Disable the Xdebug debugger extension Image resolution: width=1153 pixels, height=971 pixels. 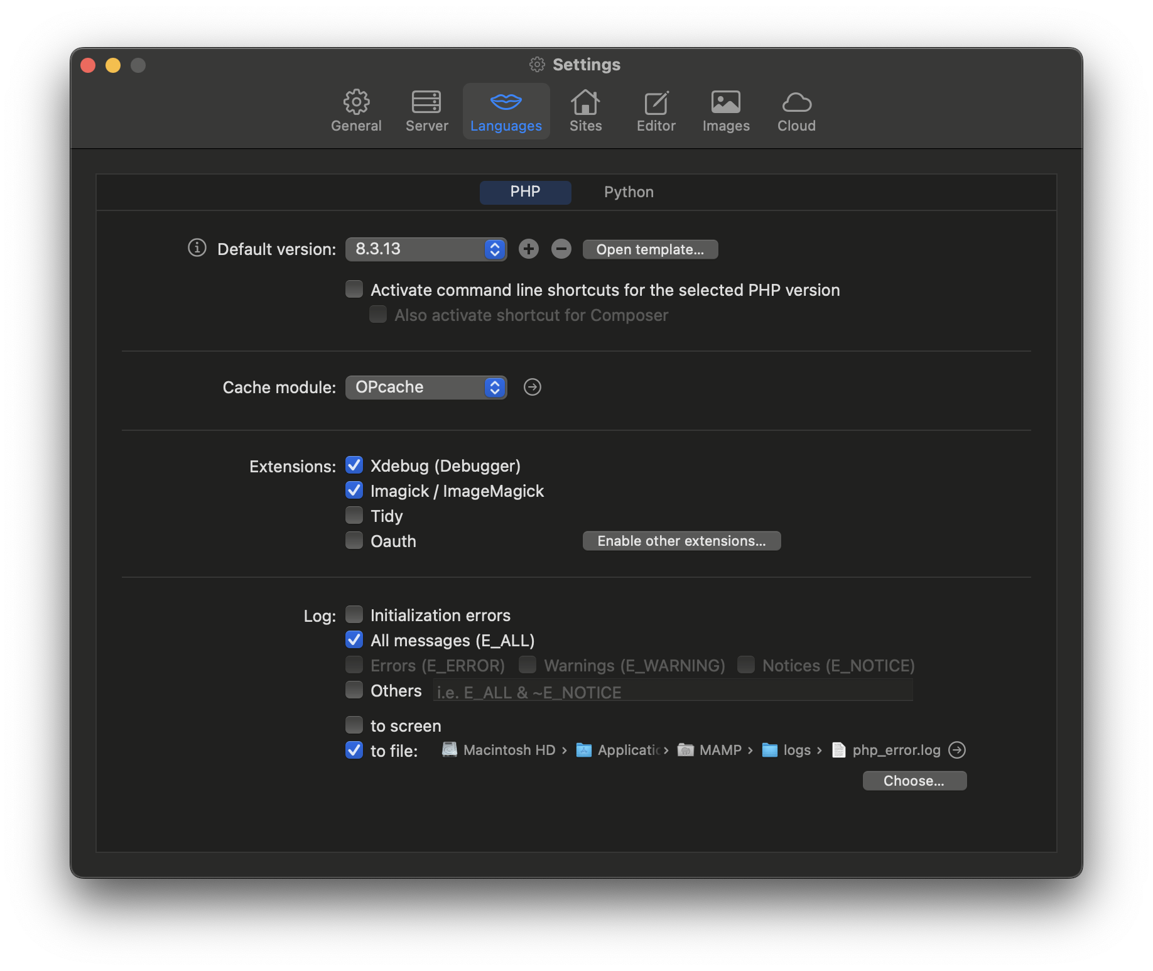pyautogui.click(x=354, y=465)
